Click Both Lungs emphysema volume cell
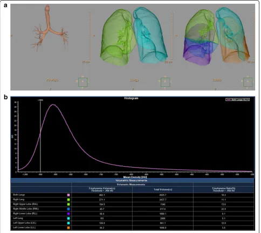The width and height of the screenshot is (261, 233). [102, 195]
